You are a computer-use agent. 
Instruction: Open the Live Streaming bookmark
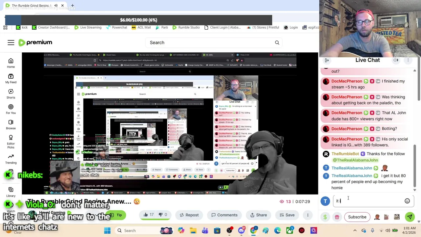(x=88, y=27)
